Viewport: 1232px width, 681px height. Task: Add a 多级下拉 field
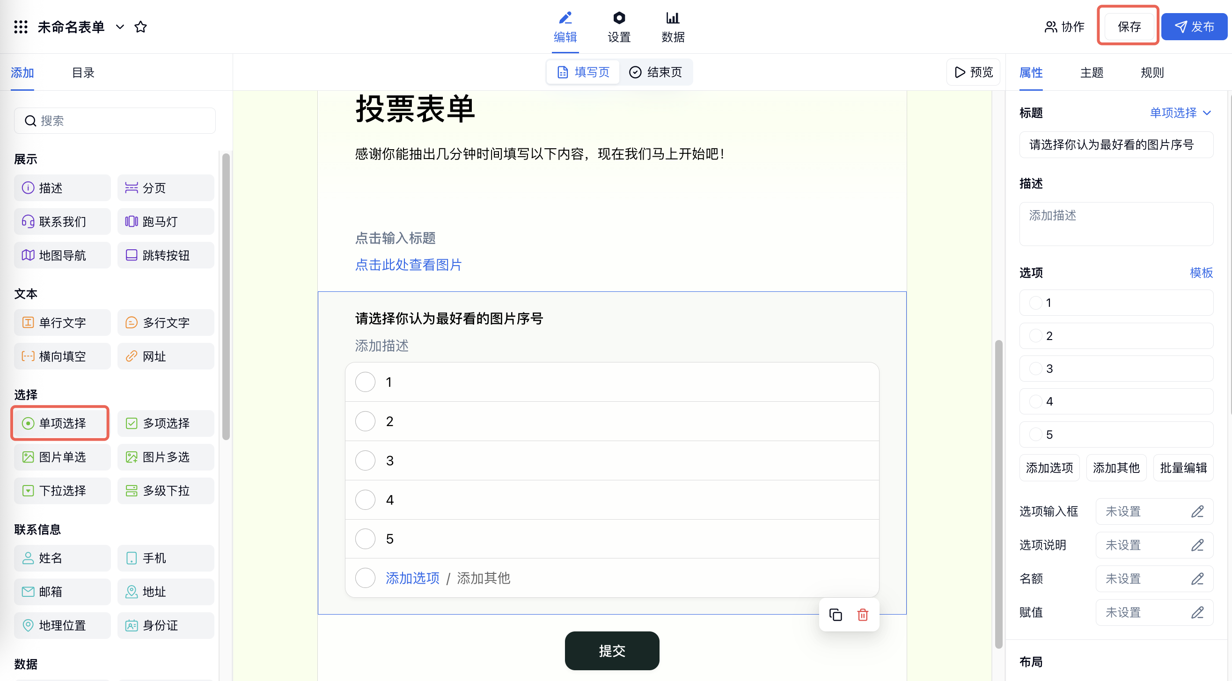click(x=166, y=491)
